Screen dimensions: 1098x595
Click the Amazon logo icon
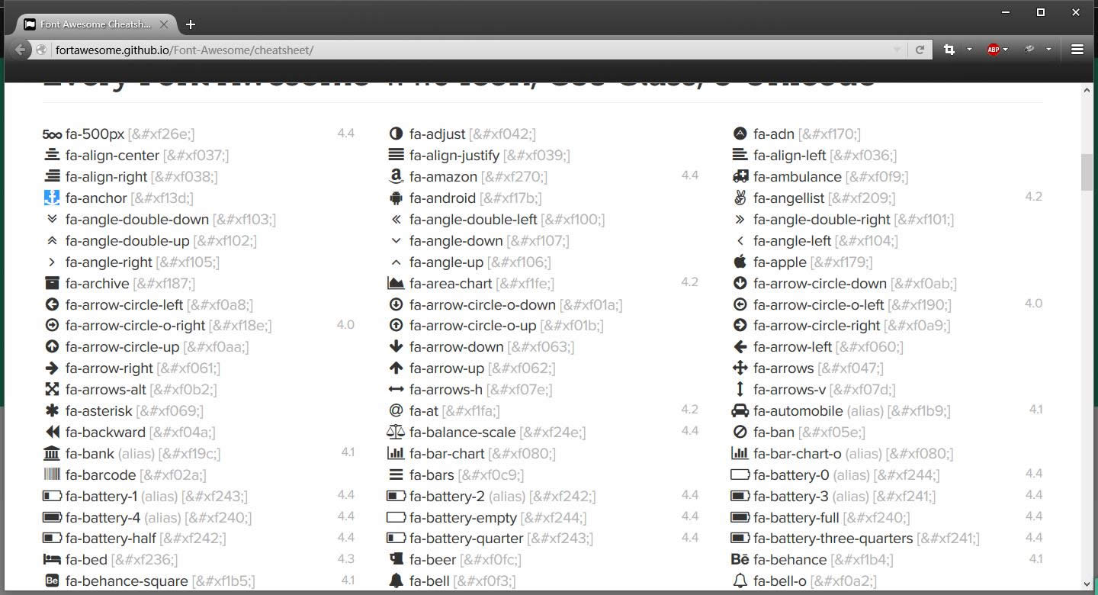[396, 177]
